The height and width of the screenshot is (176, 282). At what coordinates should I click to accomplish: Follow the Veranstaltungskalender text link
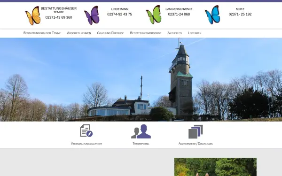tap(86, 144)
